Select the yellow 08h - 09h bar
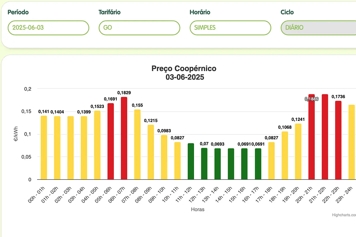Image resolution: width=356 pixels, height=237 pixels. point(151,152)
